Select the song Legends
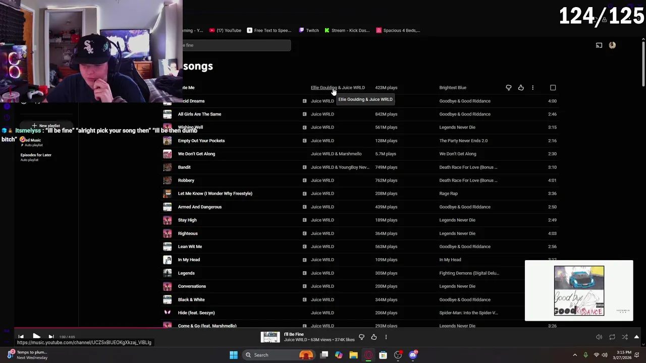Viewport: 646px width, 363px height. point(186,273)
